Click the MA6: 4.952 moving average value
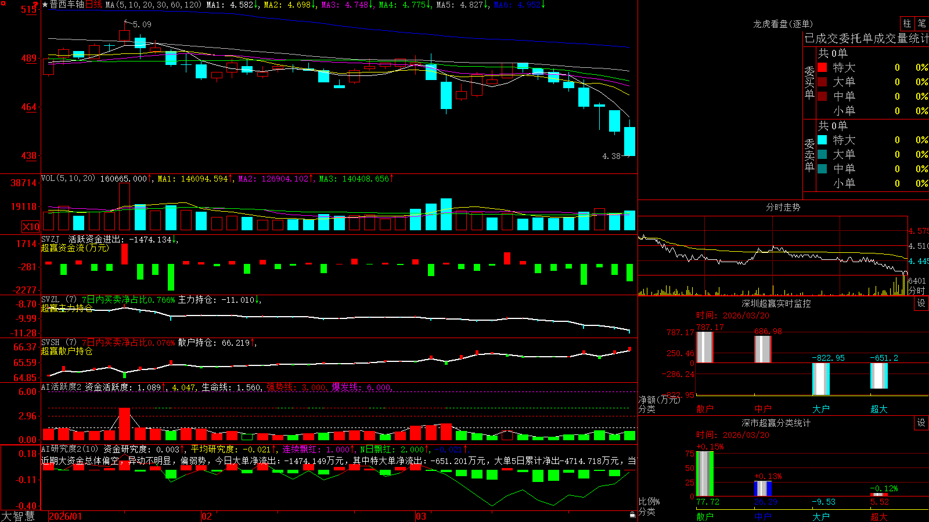The width and height of the screenshot is (929, 522). point(520,5)
